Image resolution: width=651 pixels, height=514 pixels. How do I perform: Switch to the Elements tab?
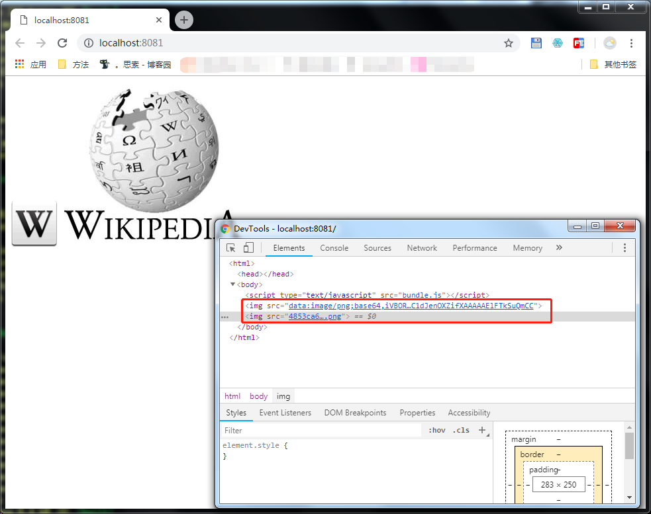point(289,247)
